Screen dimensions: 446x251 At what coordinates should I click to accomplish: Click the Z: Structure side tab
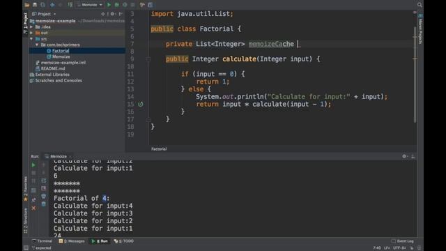point(25,221)
